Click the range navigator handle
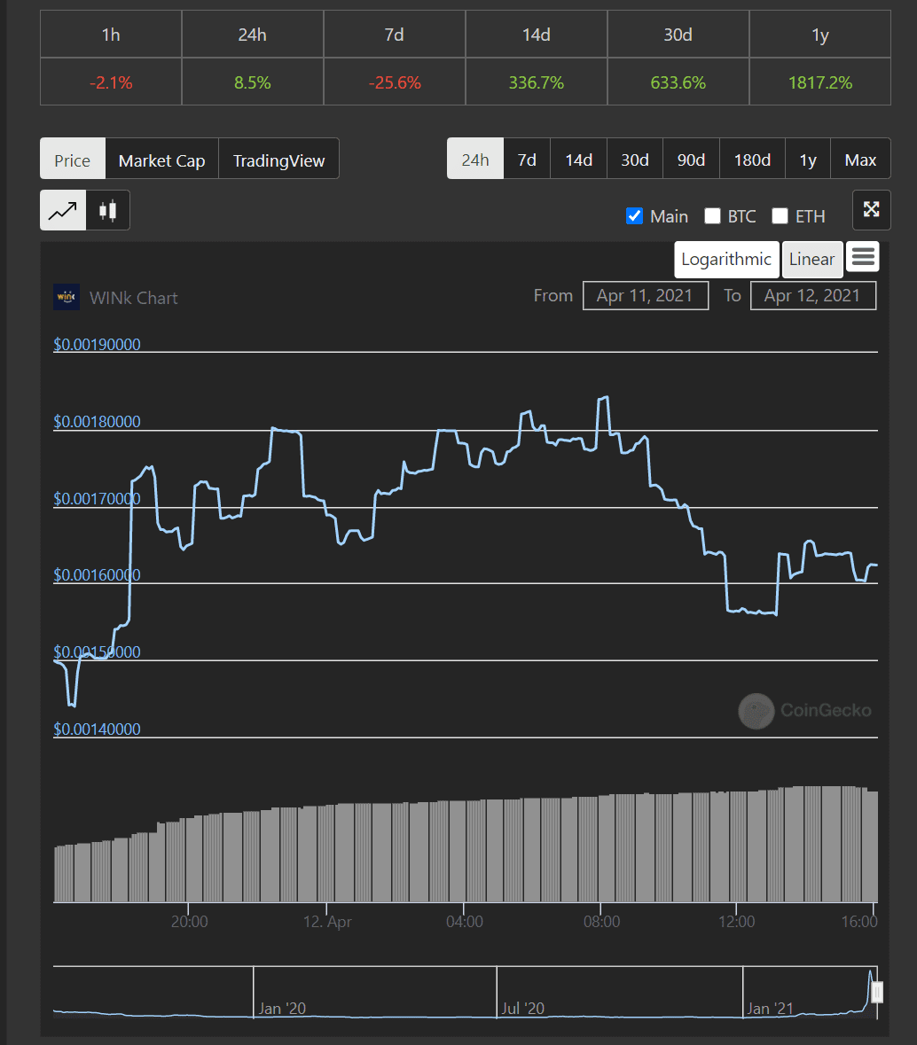This screenshot has width=917, height=1045. click(x=877, y=992)
